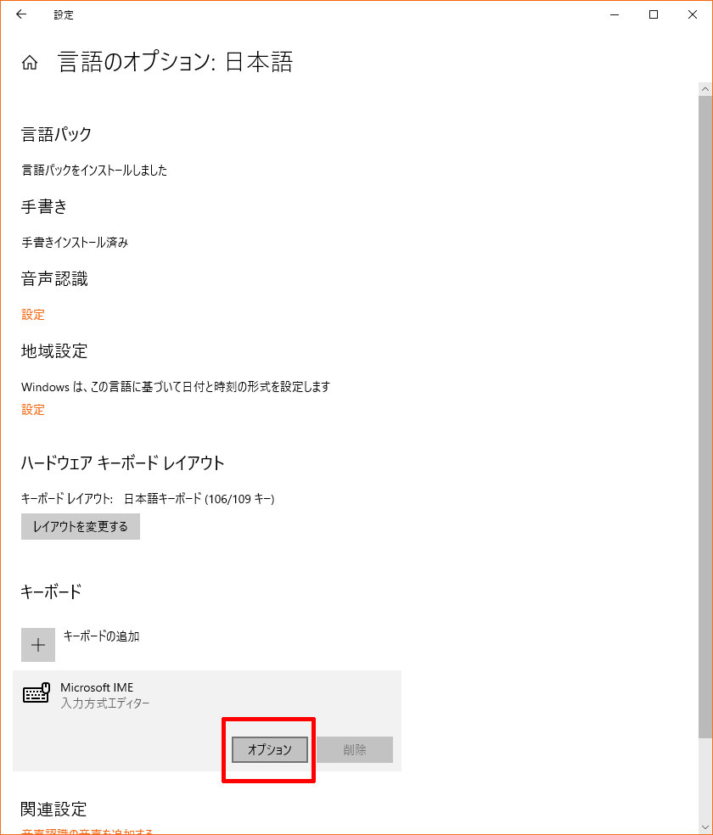The image size is (713, 835).
Task: Click the 削除 button
Action: (355, 750)
